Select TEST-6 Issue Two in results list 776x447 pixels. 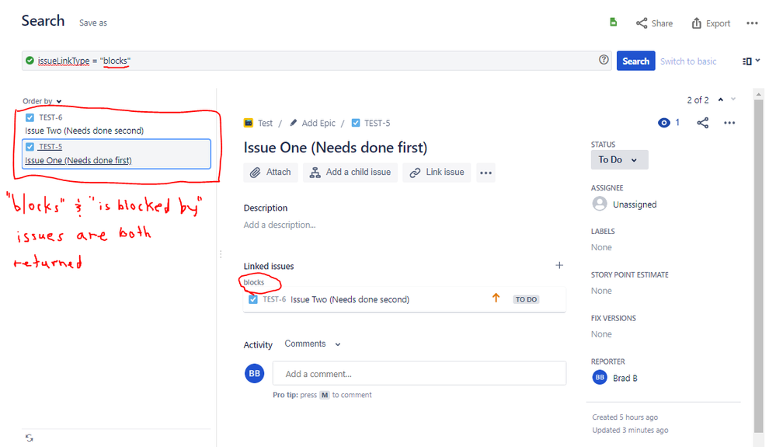coord(84,124)
